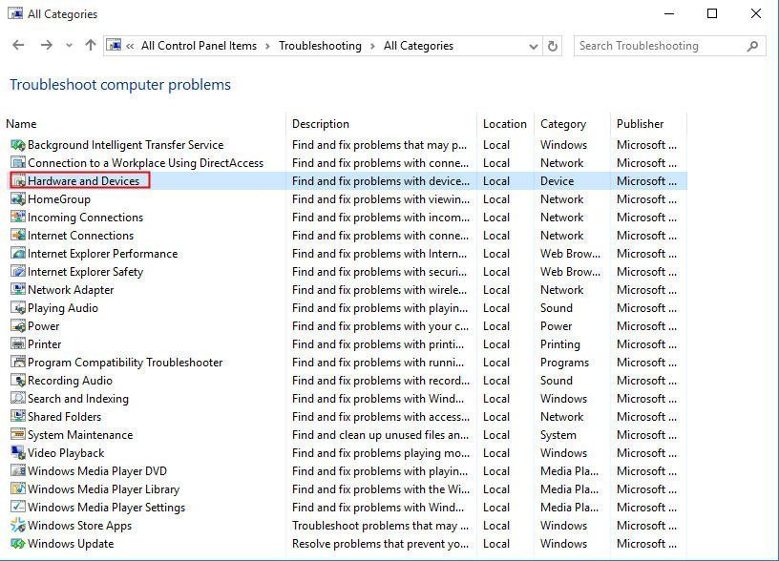Go to the Troubleshooting breadcrumb
The height and width of the screenshot is (561, 779).
320,46
